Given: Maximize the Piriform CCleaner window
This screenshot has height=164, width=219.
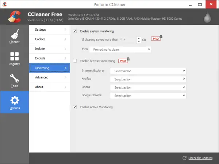Looking at the screenshot, I should click(200, 5).
